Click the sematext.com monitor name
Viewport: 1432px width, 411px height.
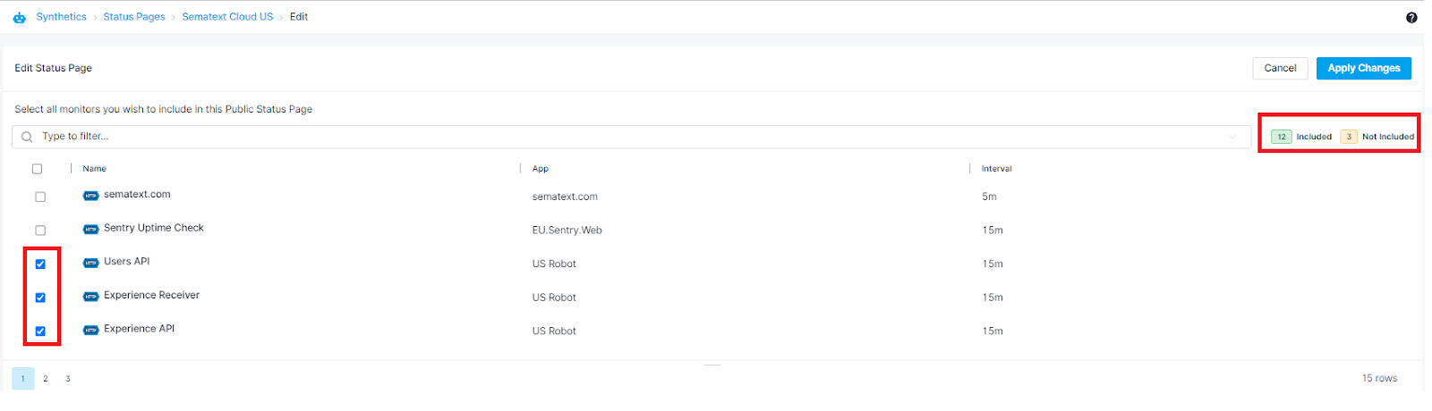coord(137,195)
